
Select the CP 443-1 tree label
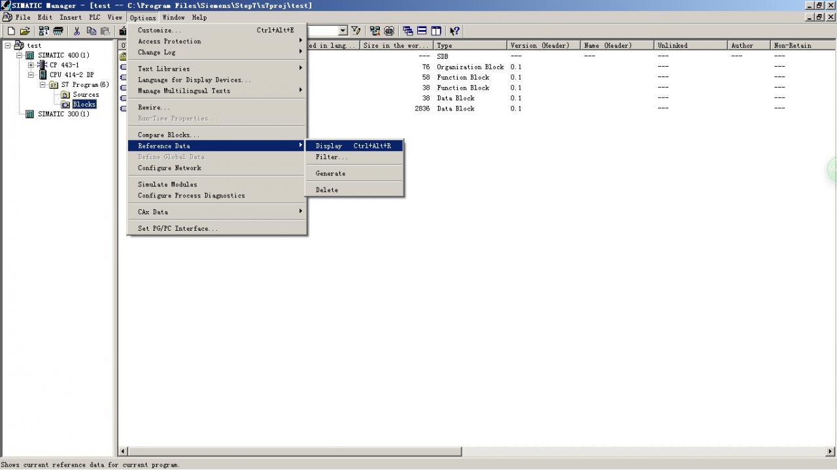pos(64,65)
